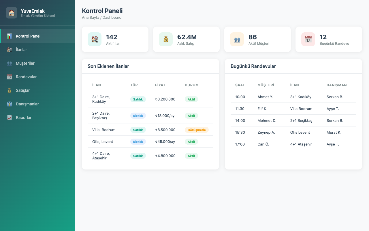
Task: Click the Kiralık badge for Ofis, Levent
Action: pos(138,142)
